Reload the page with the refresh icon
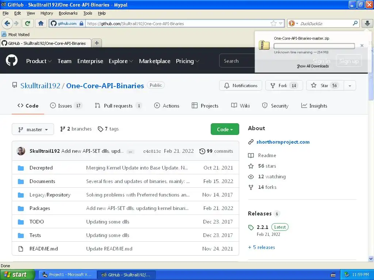 pyautogui.click(x=28, y=23)
